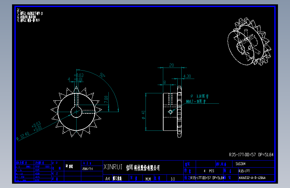Image resolution: width=290 pixels, height=188 pixels.
Task: Click the 90° angle dimension
Action: [x=102, y=75]
